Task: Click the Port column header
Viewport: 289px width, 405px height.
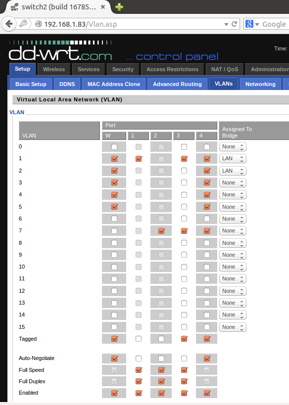Action: coord(159,125)
